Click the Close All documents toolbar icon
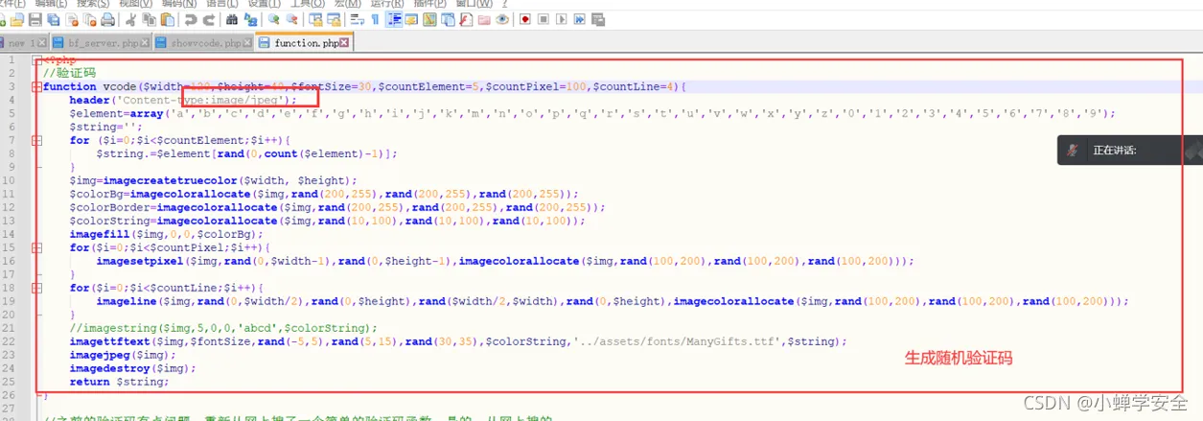 coord(90,19)
